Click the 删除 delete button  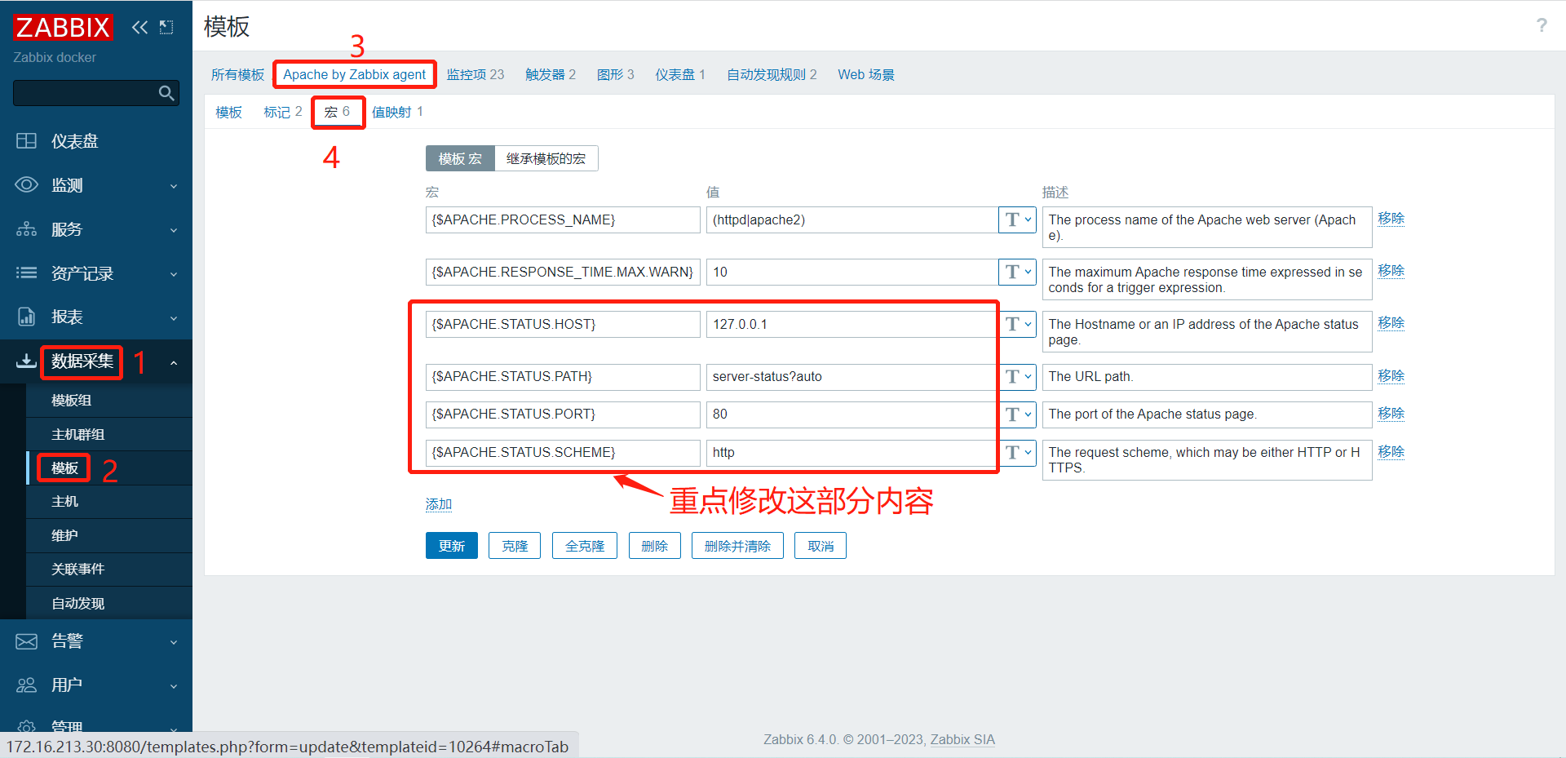point(655,546)
